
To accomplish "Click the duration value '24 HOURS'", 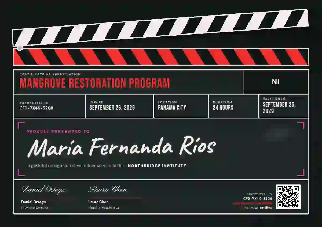I will click(x=223, y=108).
